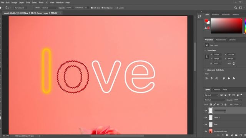
Task: Open the Search magnifier icon
Action: tap(236, 8)
